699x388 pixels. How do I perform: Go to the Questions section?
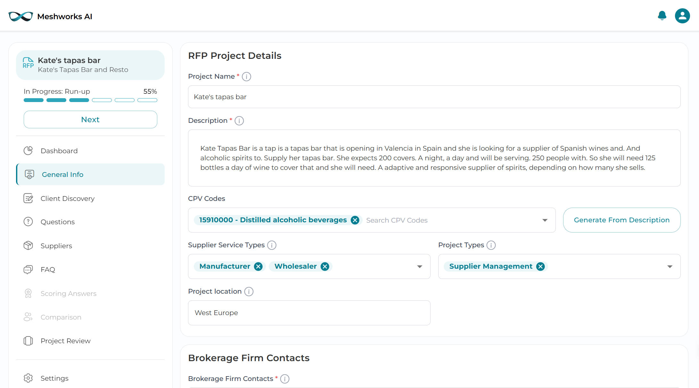pyautogui.click(x=58, y=222)
